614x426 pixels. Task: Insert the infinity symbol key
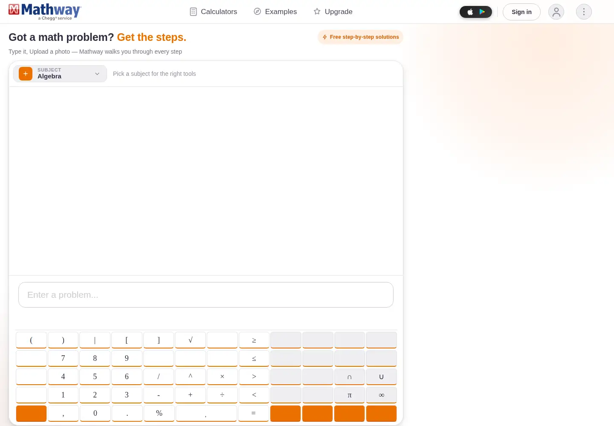pos(381,395)
